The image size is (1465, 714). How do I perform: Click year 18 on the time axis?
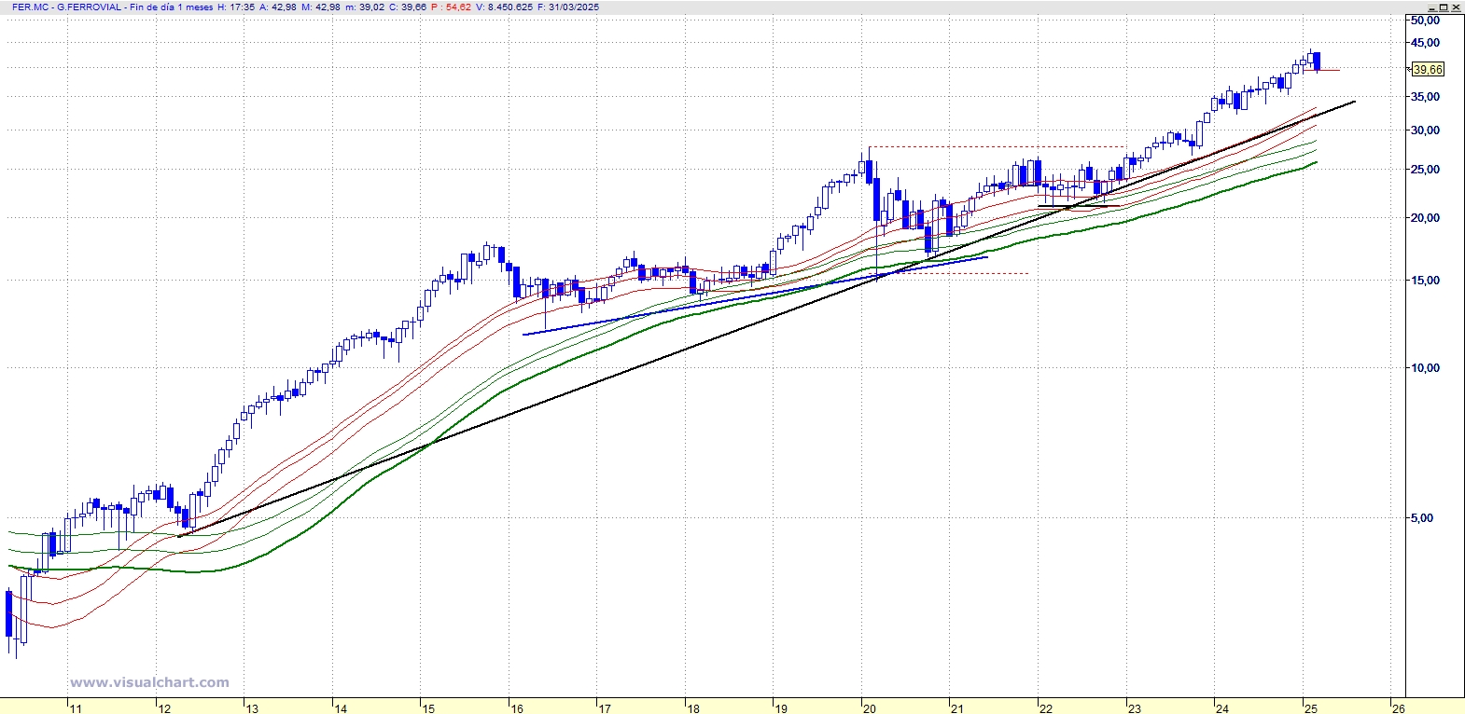(693, 708)
